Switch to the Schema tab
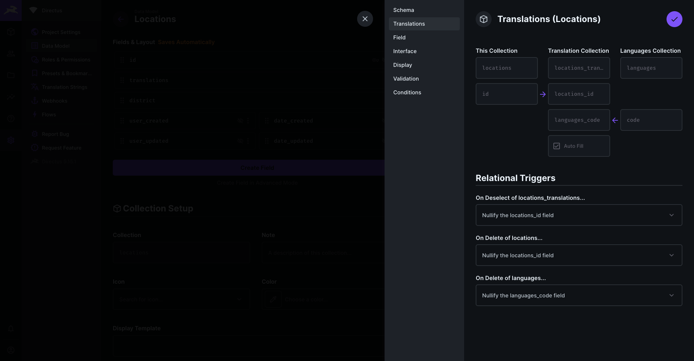 tap(424, 10)
